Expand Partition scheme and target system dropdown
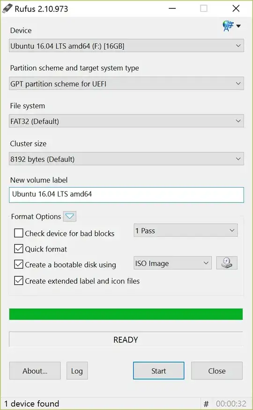The width and height of the screenshot is (253, 410). click(126, 84)
